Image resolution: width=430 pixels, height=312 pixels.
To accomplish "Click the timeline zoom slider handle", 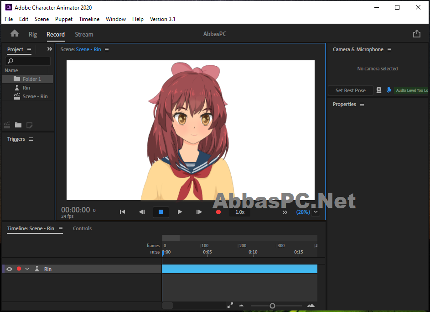I will 272,306.
